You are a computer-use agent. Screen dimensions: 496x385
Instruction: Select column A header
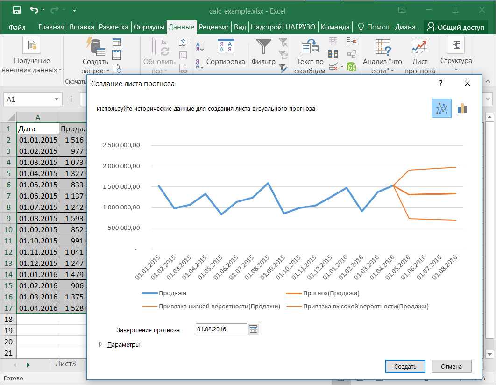click(38, 117)
